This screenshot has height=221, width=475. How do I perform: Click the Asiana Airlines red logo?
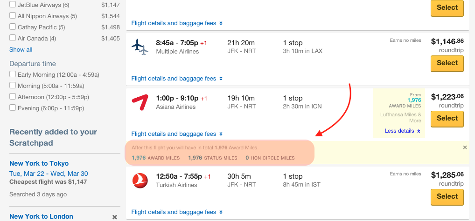[140, 103]
